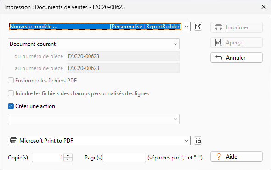Click the printer icon on Imprimer button
This screenshot has width=271, height=170.
[219, 27]
